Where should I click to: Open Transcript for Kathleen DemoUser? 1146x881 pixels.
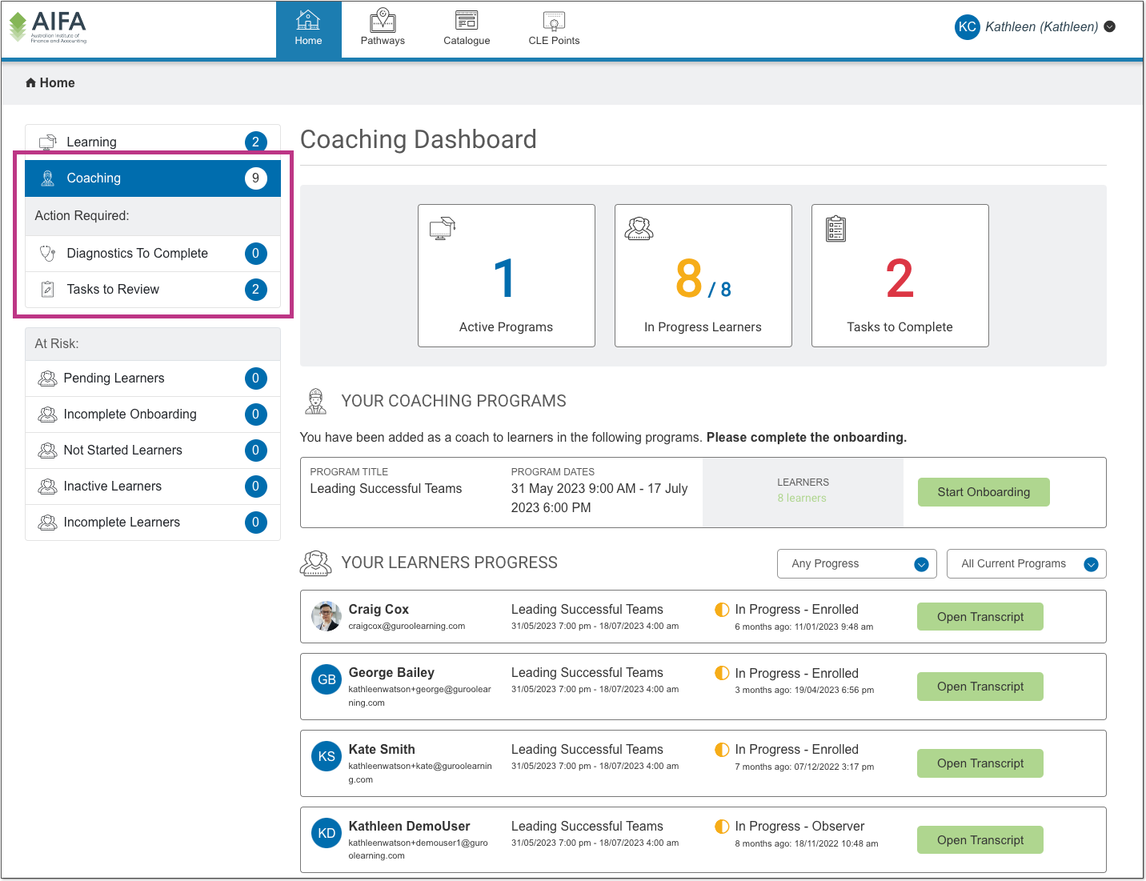(980, 840)
